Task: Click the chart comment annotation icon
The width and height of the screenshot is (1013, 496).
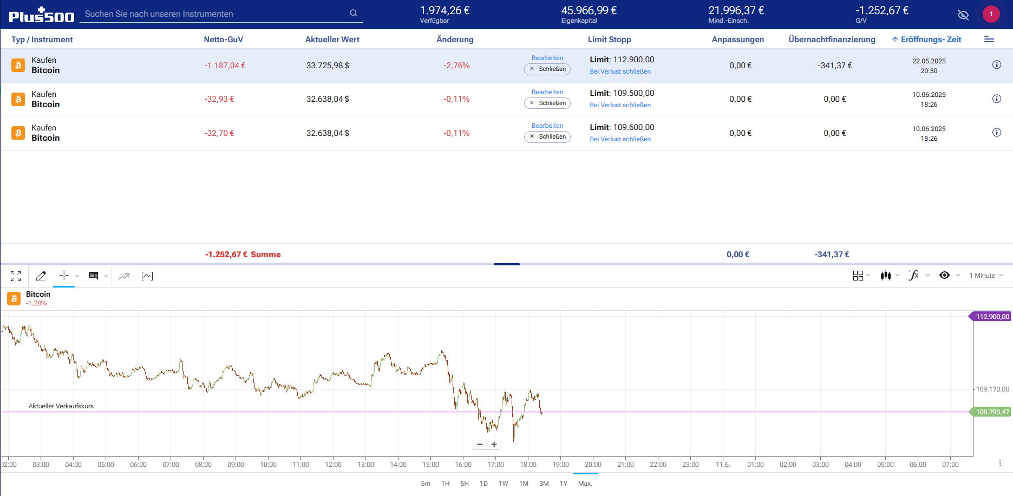Action: pyautogui.click(x=94, y=276)
